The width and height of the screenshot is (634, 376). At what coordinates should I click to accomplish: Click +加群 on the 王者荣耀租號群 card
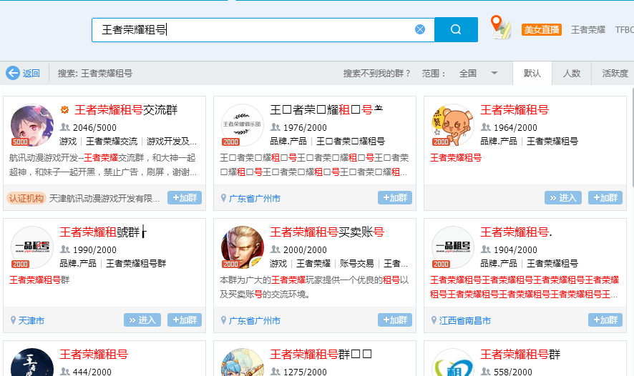coord(185,320)
